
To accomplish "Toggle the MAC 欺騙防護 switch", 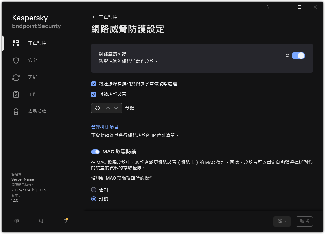I will point(95,152).
